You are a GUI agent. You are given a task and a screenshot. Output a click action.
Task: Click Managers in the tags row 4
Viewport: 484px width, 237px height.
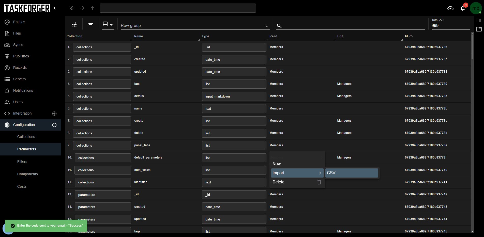point(344,84)
